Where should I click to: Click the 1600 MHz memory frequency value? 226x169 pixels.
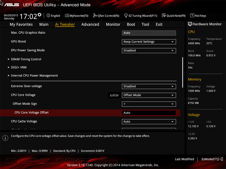pos(194,91)
